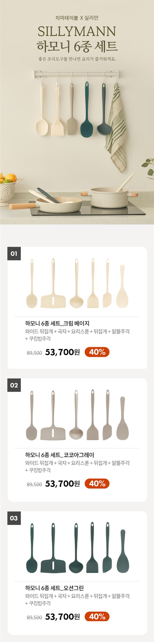Click the 지미테이블 X 실리만 collaboration text
Viewport: 154px width, 642px height.
click(x=77, y=18)
